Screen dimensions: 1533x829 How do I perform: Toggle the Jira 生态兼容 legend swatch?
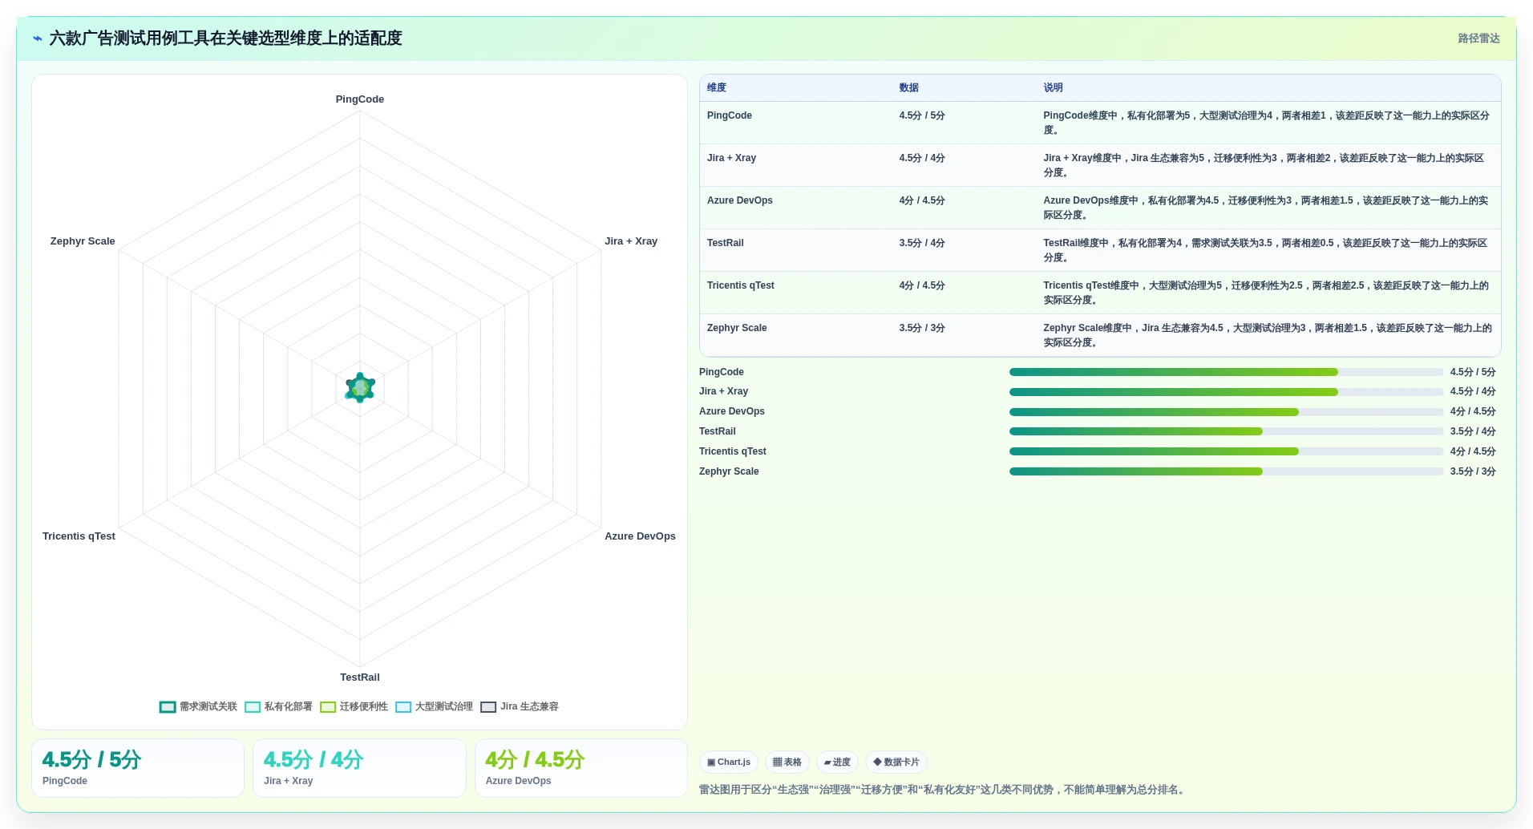488,707
